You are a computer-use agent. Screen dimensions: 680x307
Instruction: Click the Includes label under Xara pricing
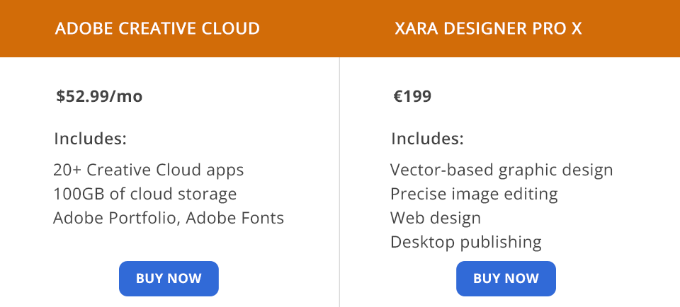(427, 139)
